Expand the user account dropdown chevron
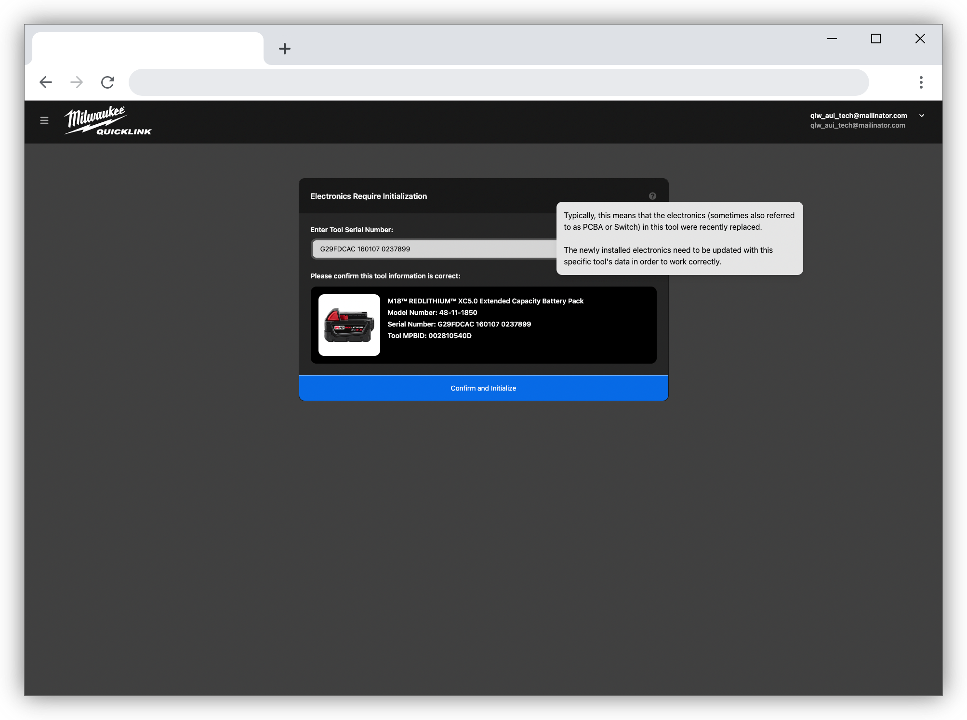The width and height of the screenshot is (967, 720). point(921,116)
